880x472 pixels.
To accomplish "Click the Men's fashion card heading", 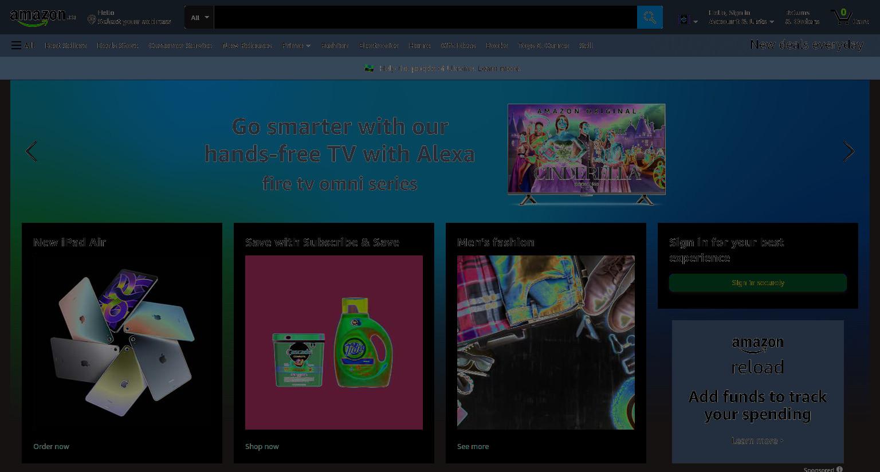I will point(496,242).
